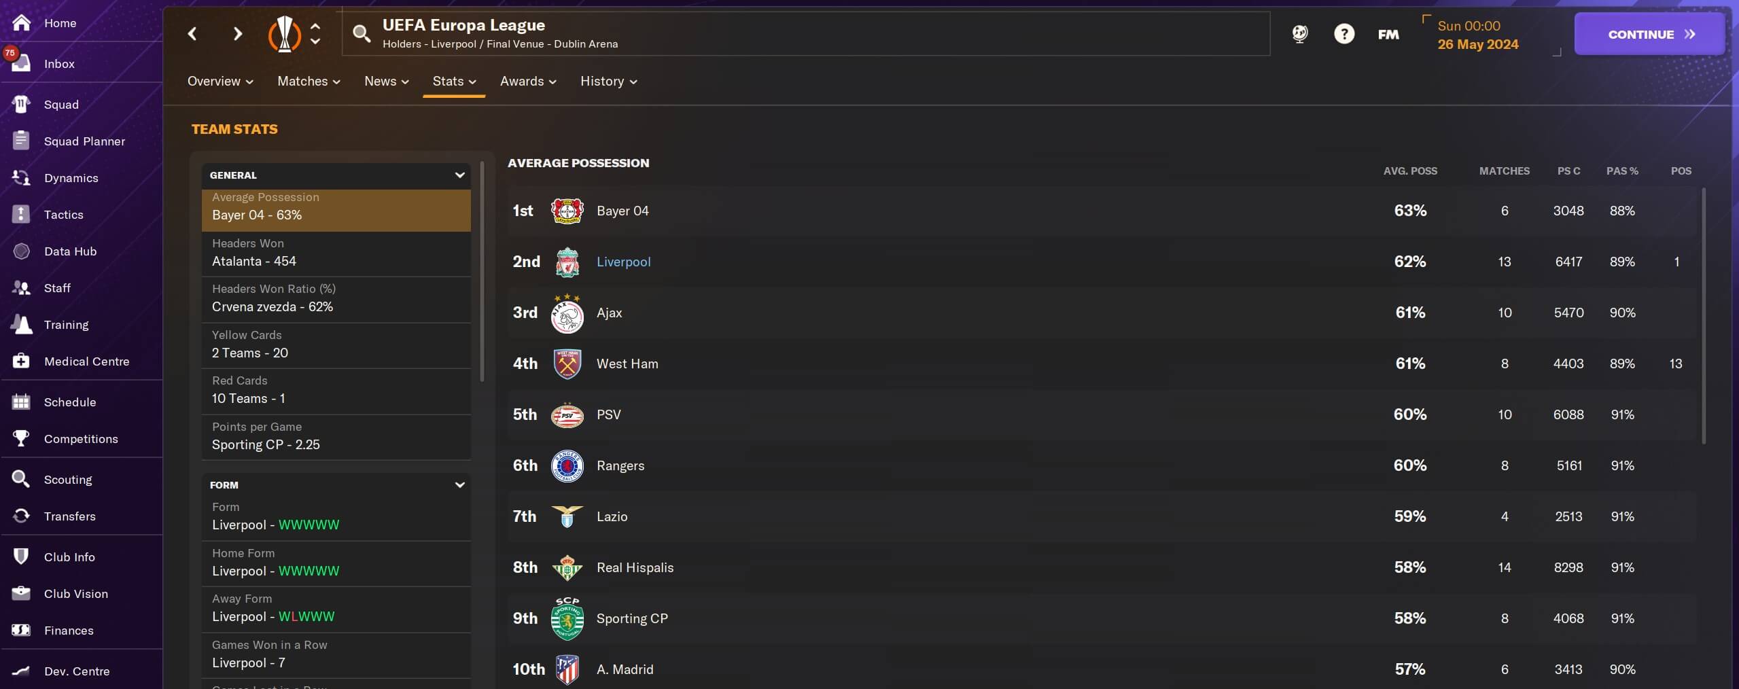Click the FM menu logo
This screenshot has width=1739, height=689.
(1388, 34)
